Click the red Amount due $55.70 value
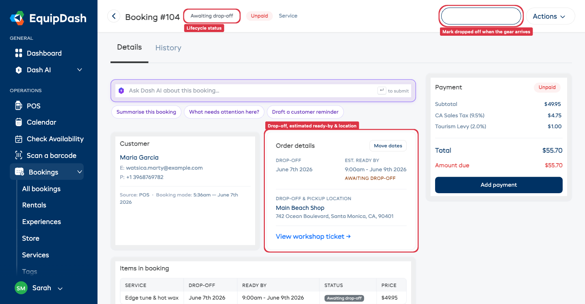 click(x=554, y=165)
